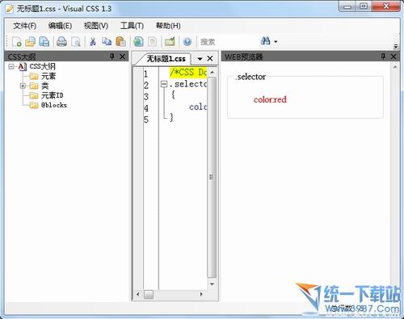Click line 1 CSS comment text
Screen dimensions: 404x319
tap(188, 73)
